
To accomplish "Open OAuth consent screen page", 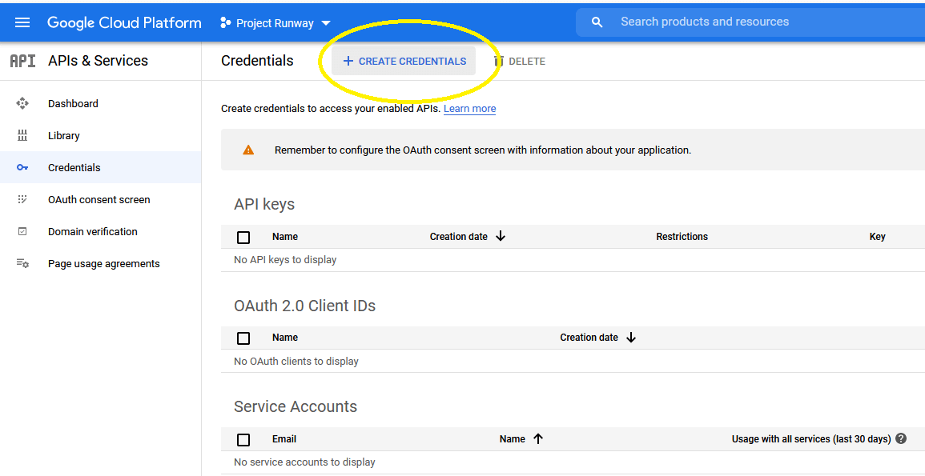I will point(99,200).
